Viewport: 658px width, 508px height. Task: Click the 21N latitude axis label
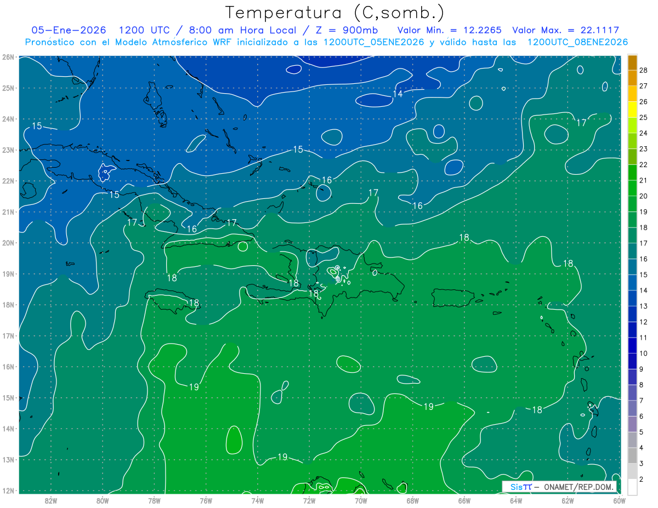click(x=8, y=212)
